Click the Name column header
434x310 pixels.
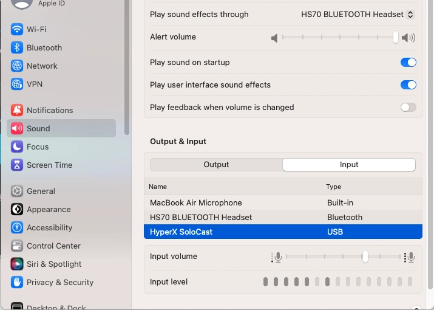coord(158,187)
